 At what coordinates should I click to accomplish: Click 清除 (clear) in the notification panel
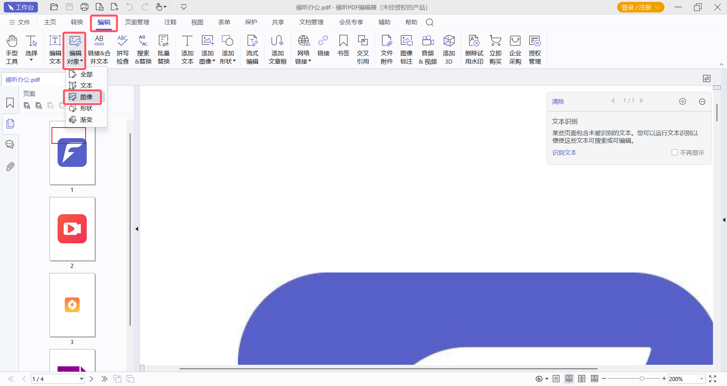558,101
